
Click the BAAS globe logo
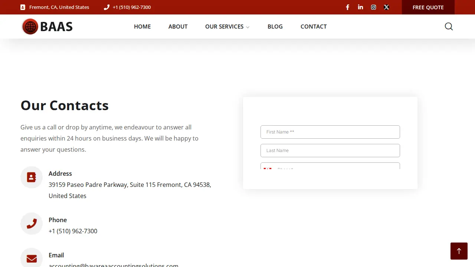point(47,27)
